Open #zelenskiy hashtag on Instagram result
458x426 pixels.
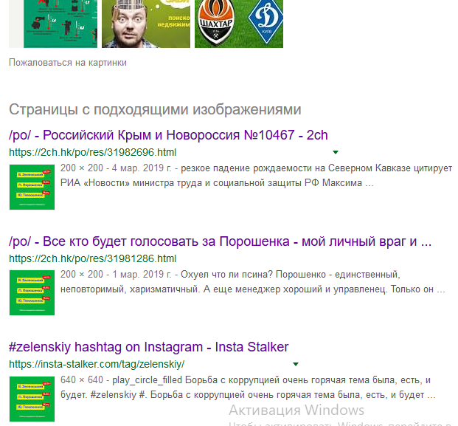pos(149,347)
